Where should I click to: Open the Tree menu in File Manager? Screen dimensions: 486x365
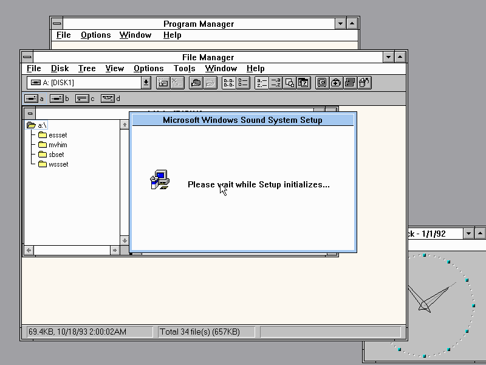pos(87,69)
